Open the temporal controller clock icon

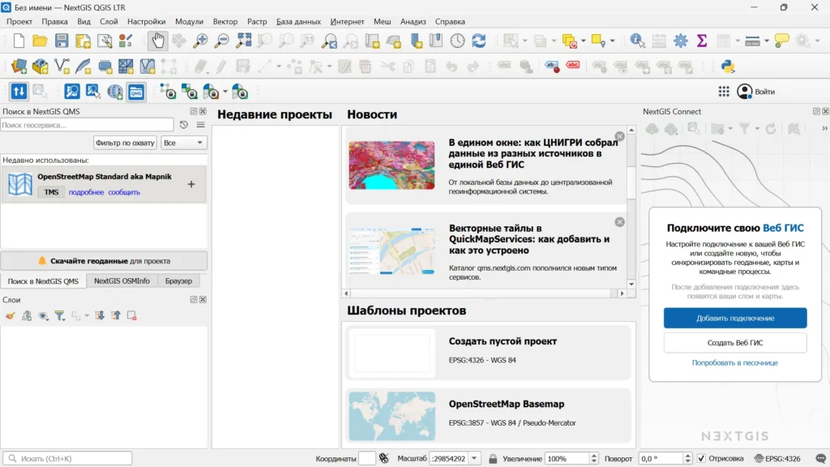(x=457, y=41)
